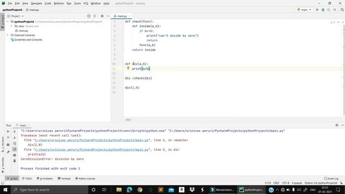Viewport: 345px width, 194px height.
Task: Click the collapse all icon in Project panel
Action: [x=95, y=16]
